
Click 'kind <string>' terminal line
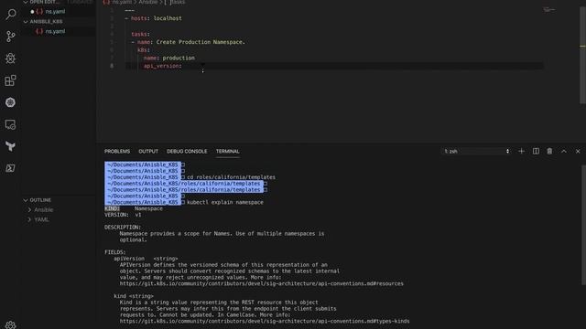pos(134,296)
